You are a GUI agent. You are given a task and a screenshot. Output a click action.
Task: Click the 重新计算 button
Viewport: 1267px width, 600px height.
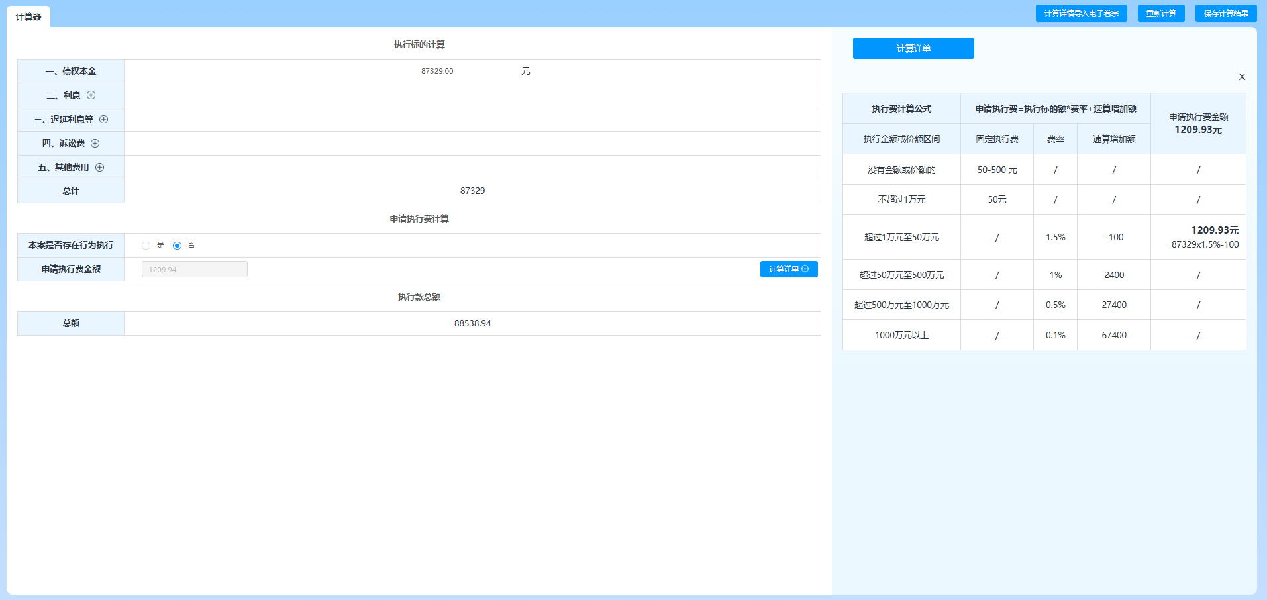1161,13
